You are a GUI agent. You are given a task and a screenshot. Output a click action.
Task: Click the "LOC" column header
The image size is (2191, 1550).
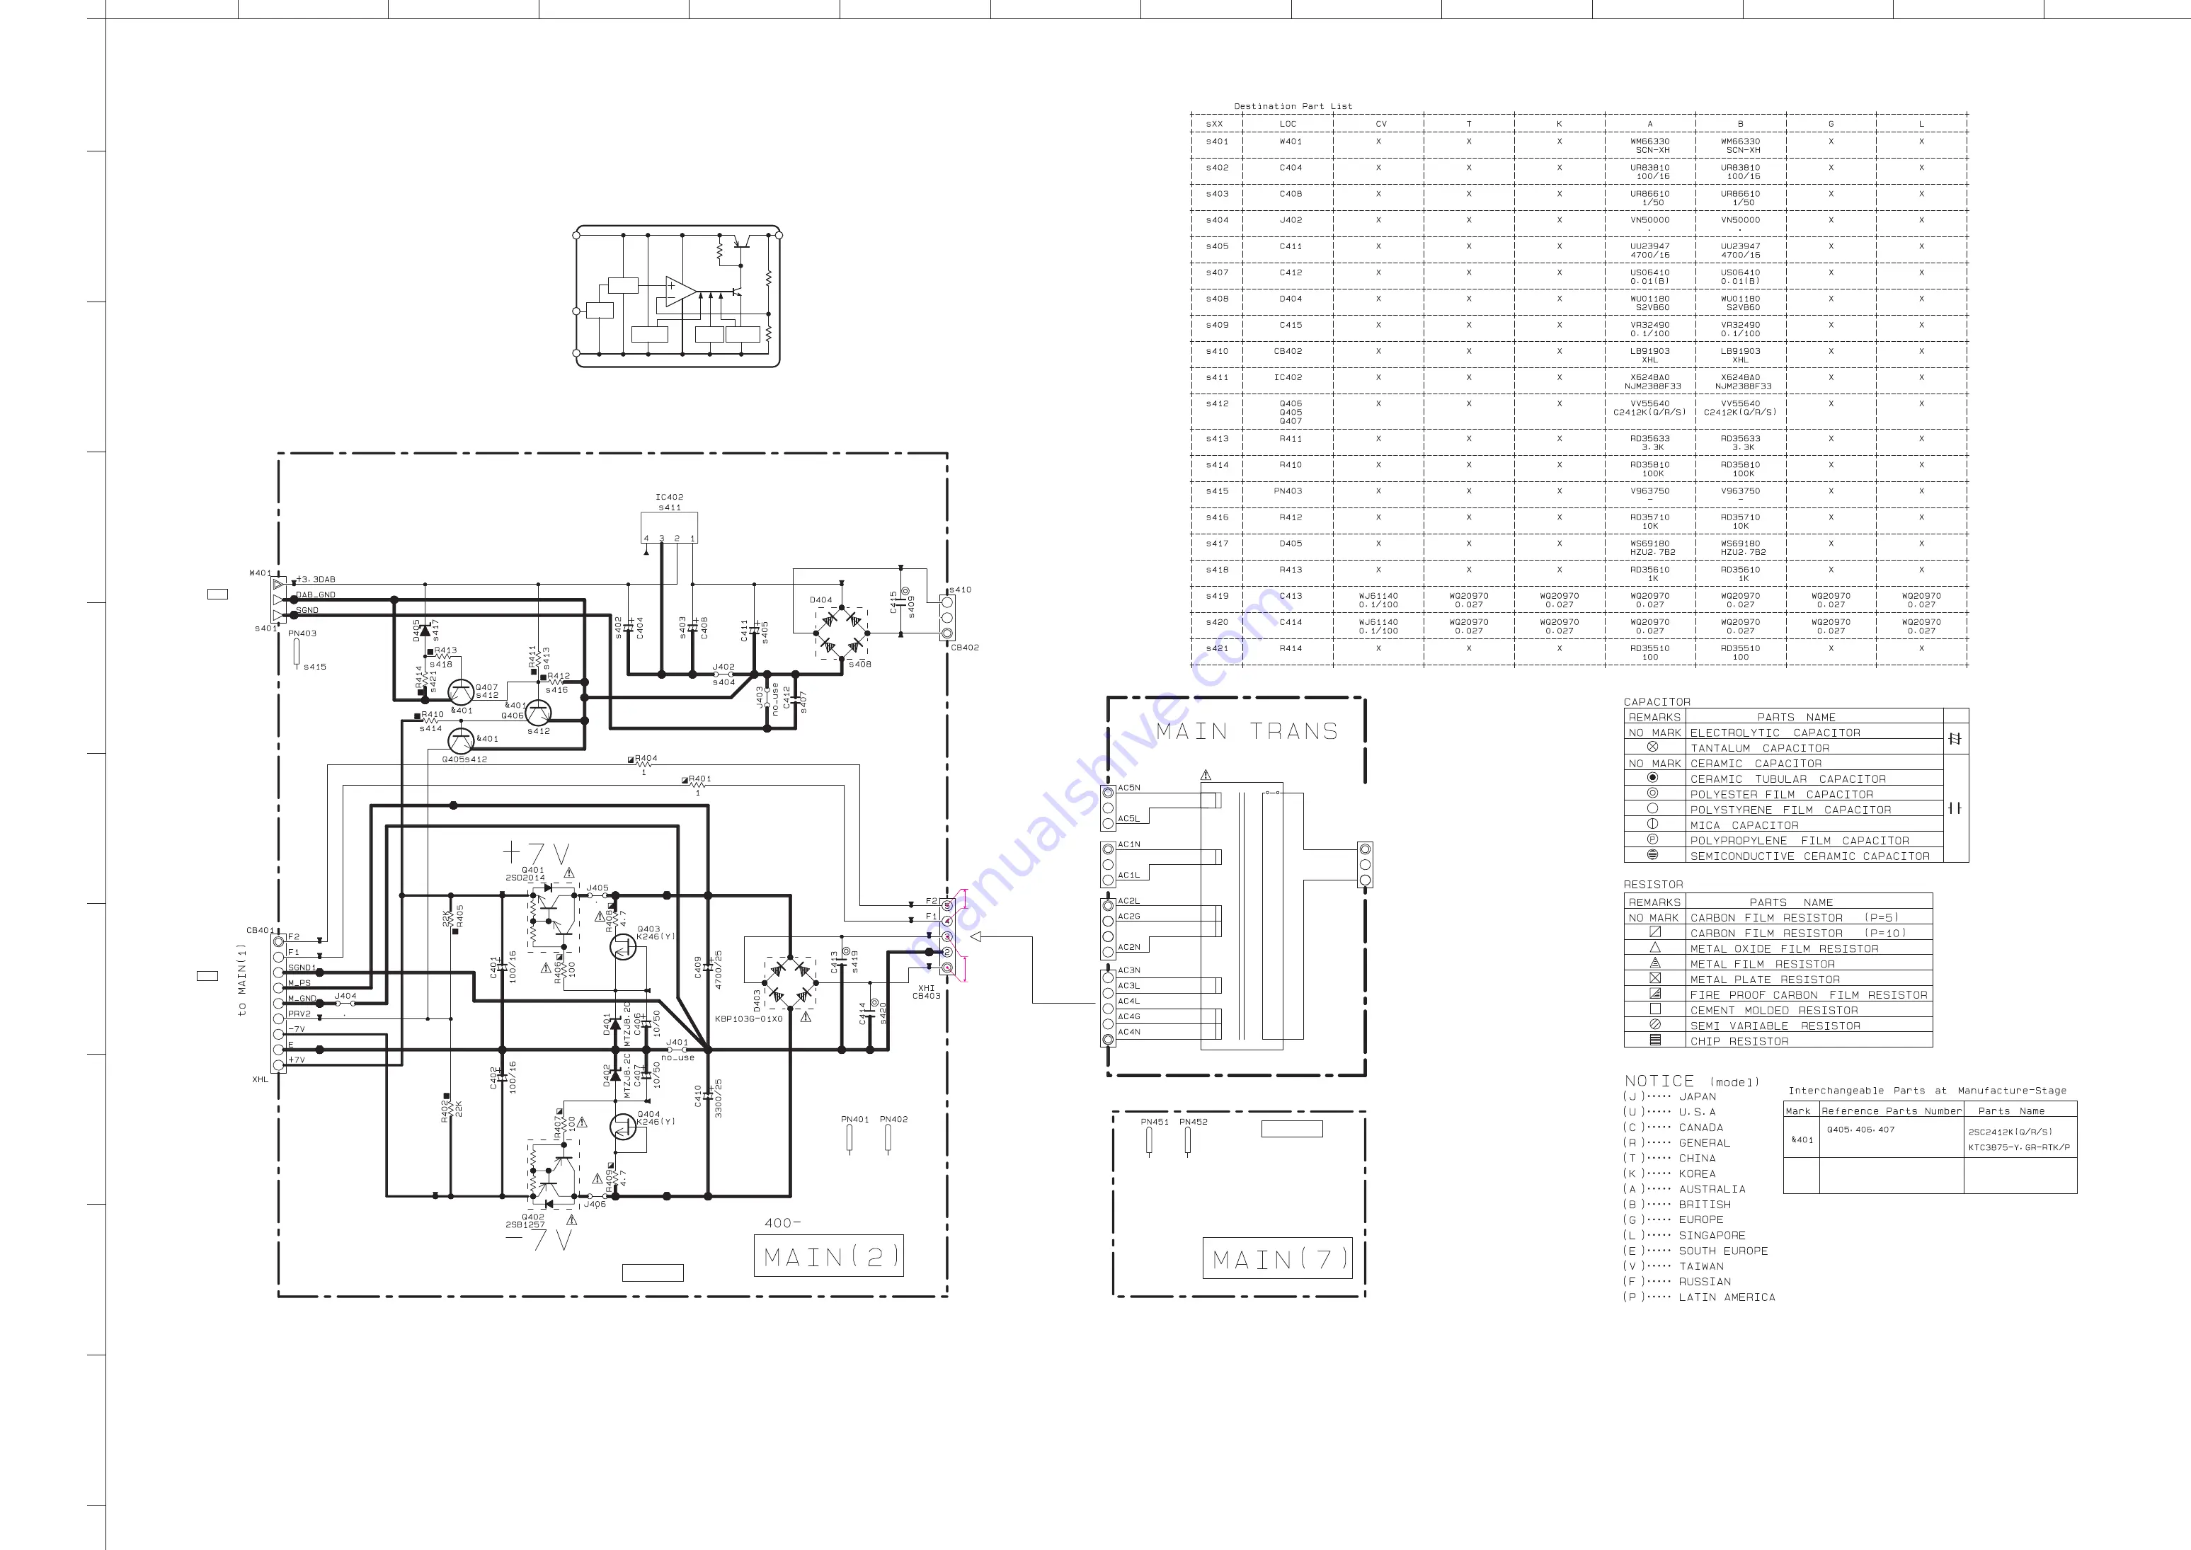[x=1288, y=124]
